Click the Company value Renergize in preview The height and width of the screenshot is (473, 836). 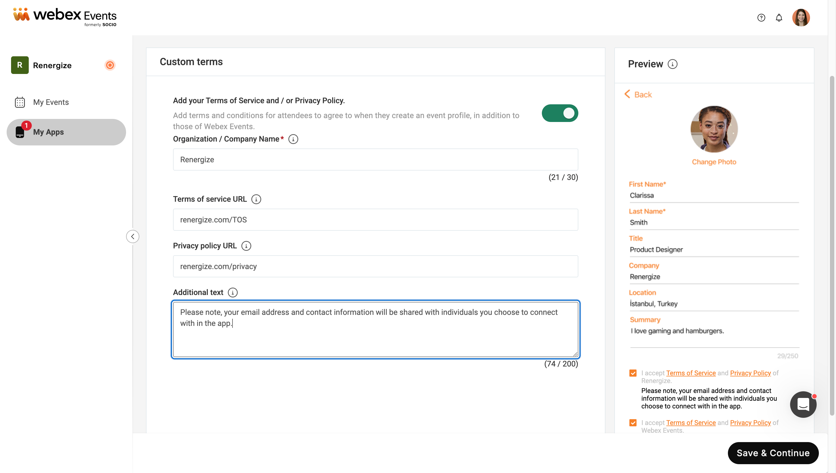(x=645, y=277)
